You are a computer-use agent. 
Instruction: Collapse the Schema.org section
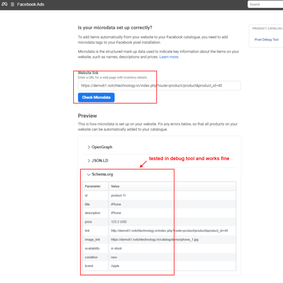click(100, 174)
